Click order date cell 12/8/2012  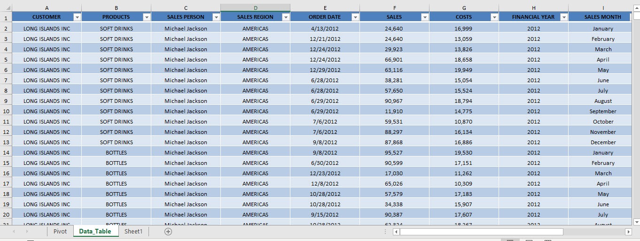(325, 184)
